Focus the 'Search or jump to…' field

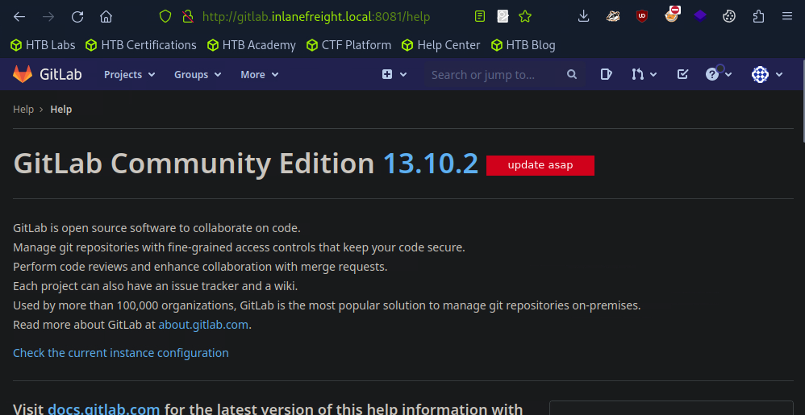[492, 74]
